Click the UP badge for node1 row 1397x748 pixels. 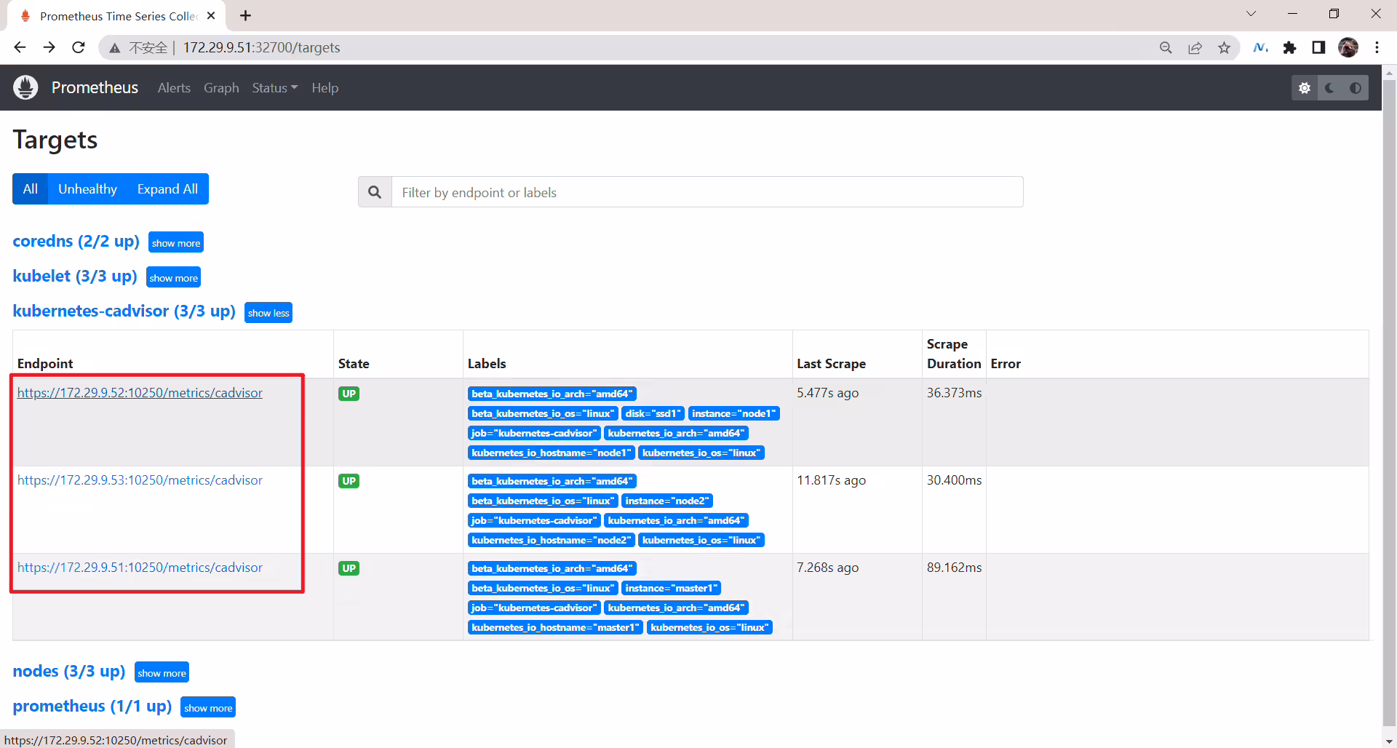[349, 394]
